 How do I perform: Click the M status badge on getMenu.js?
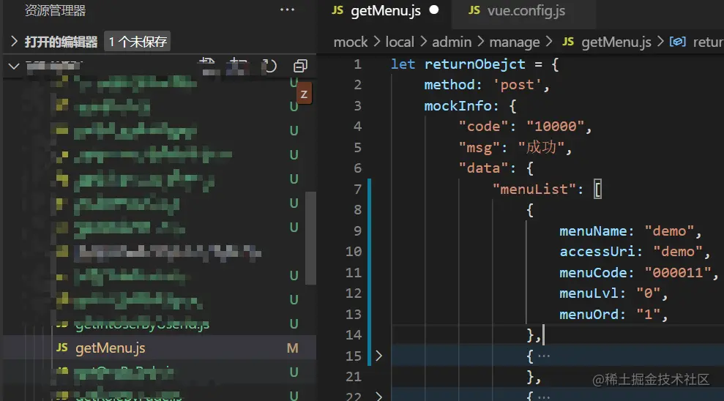click(292, 348)
